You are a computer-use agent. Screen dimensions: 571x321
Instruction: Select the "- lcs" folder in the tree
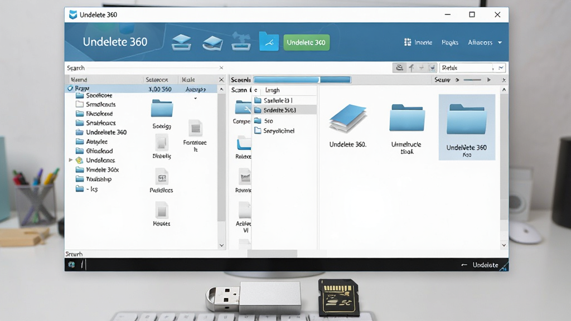(86, 189)
